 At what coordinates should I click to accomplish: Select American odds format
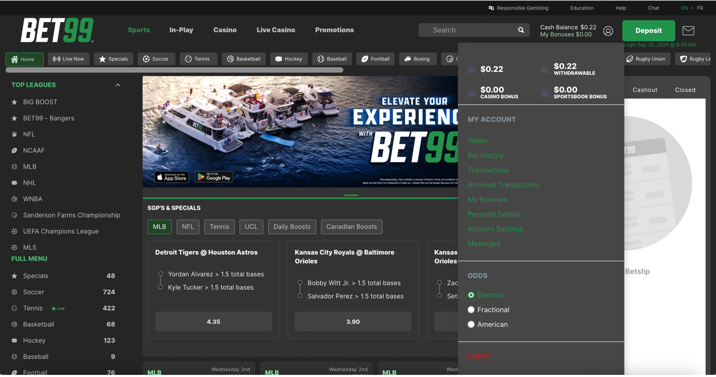(x=471, y=324)
